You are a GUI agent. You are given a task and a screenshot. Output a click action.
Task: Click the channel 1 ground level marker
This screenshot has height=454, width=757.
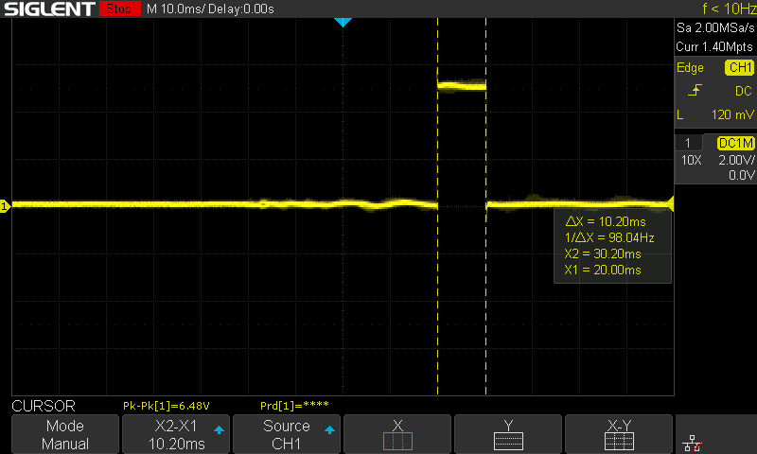pos(5,205)
